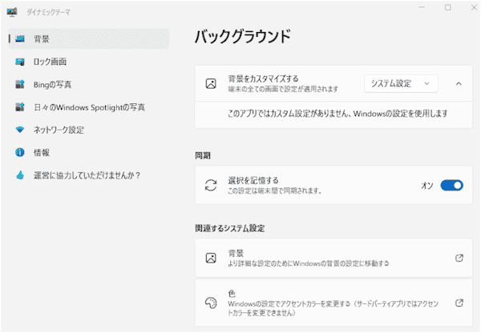Click the picture icon beside 背景をカスタマイズする
The image size is (481, 333).
211,83
